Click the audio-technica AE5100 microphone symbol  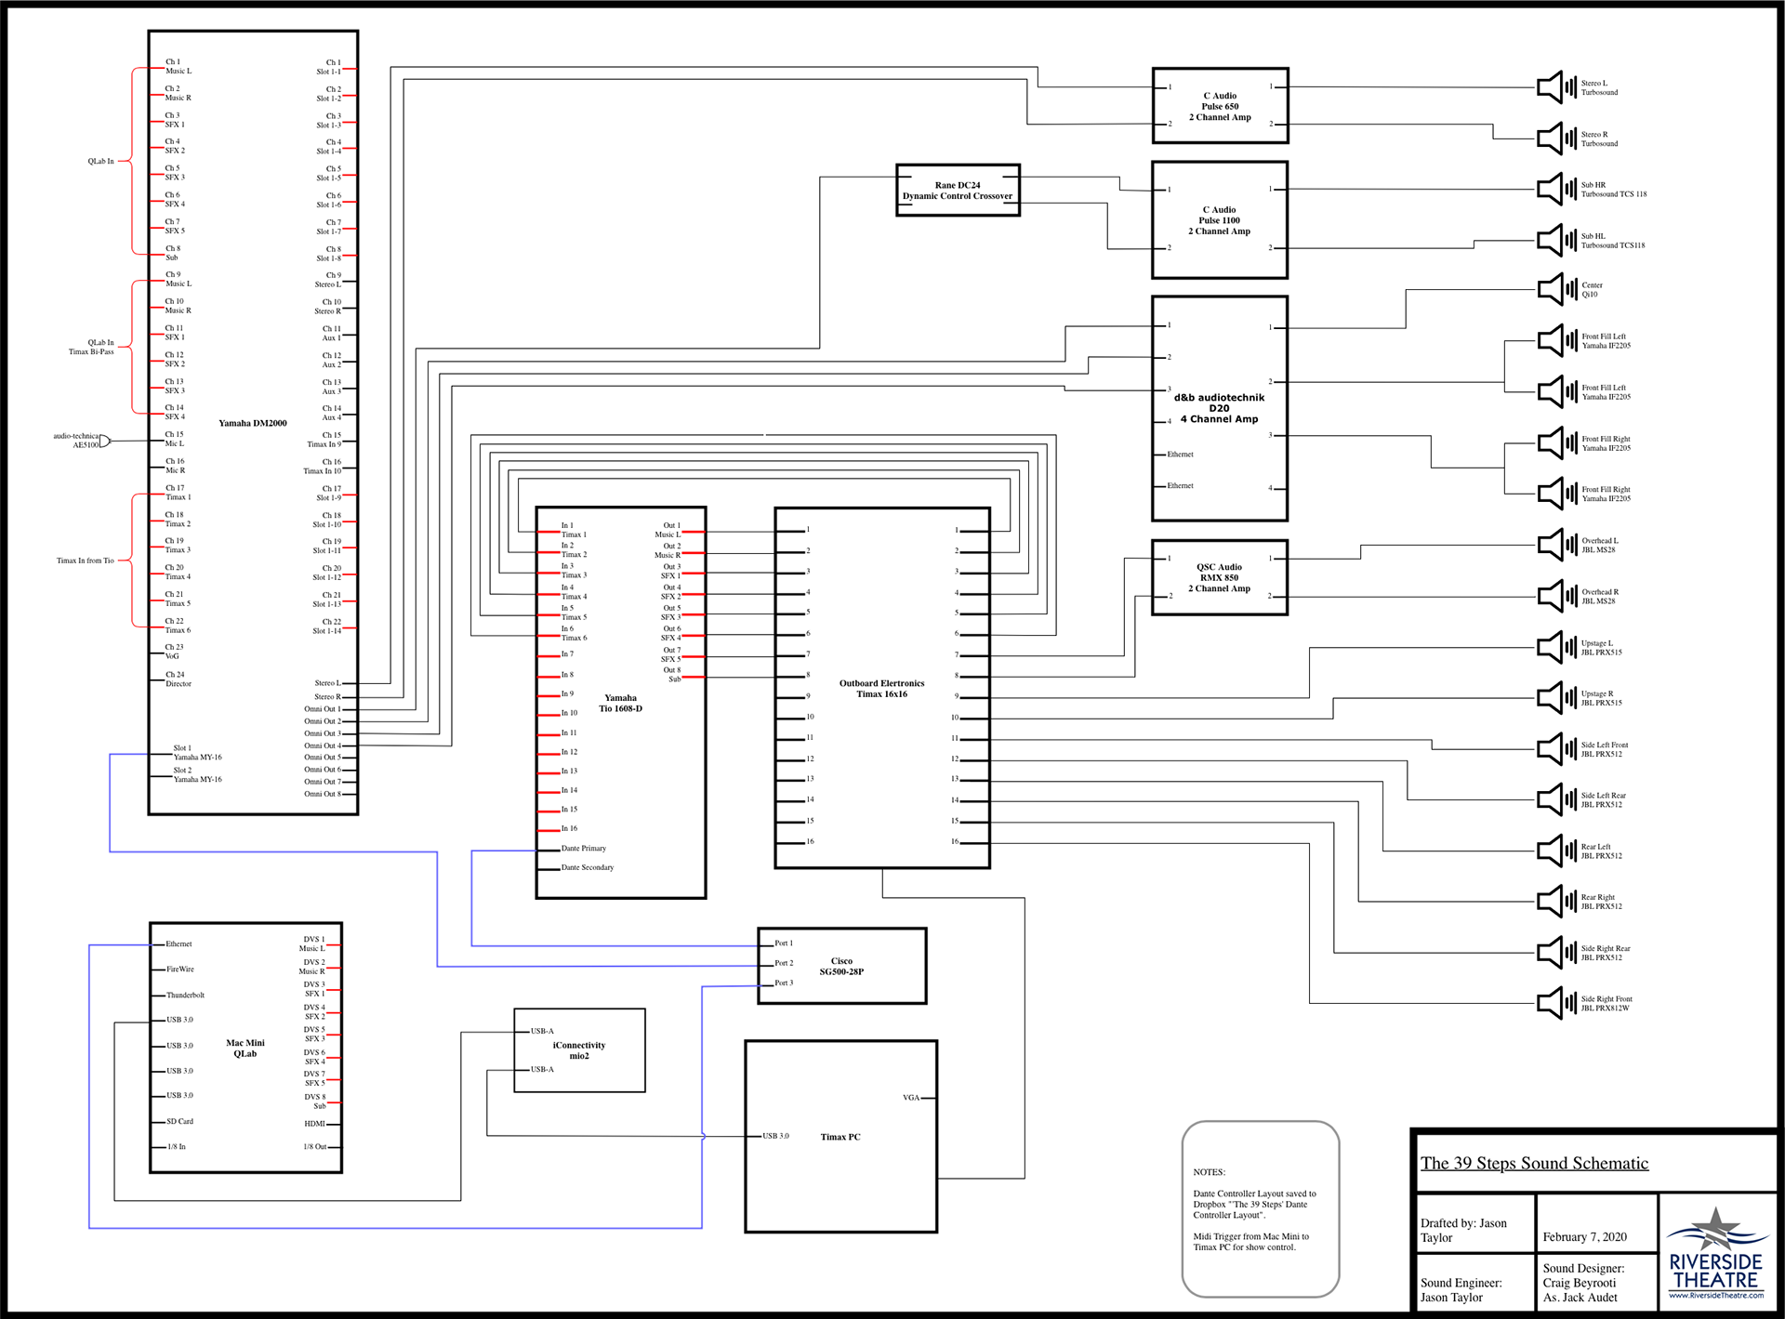104,441
